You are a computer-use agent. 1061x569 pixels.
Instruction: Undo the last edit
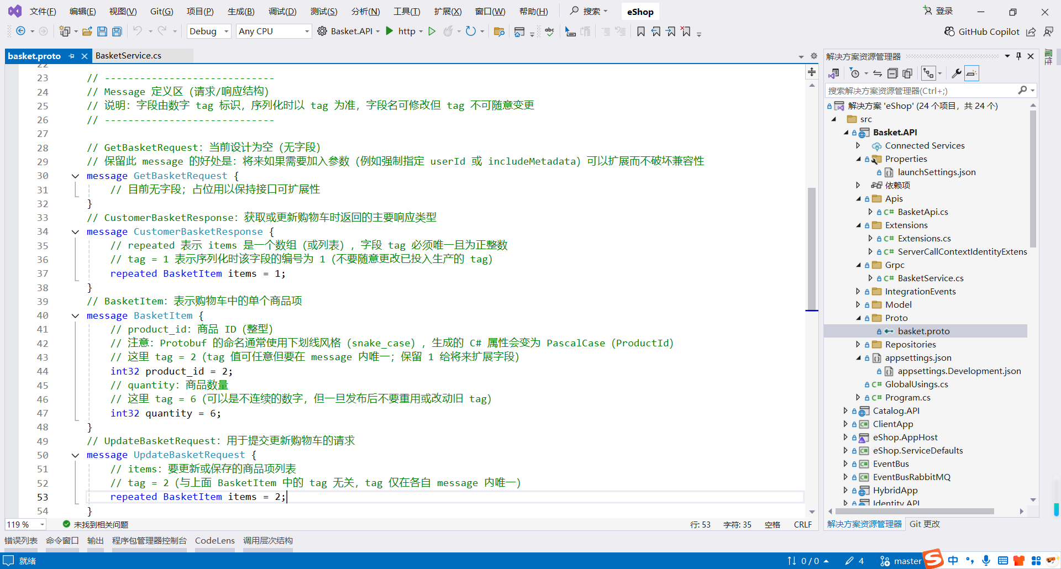tap(138, 31)
